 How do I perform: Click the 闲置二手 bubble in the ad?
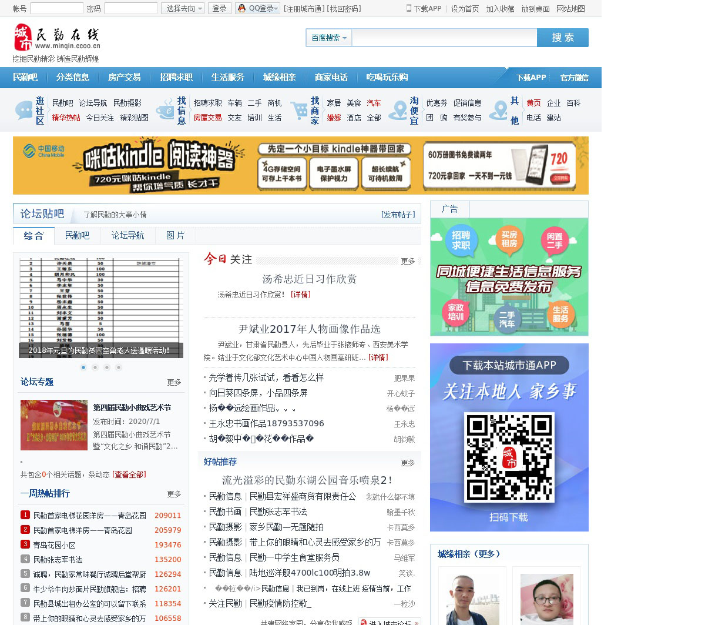click(x=555, y=240)
